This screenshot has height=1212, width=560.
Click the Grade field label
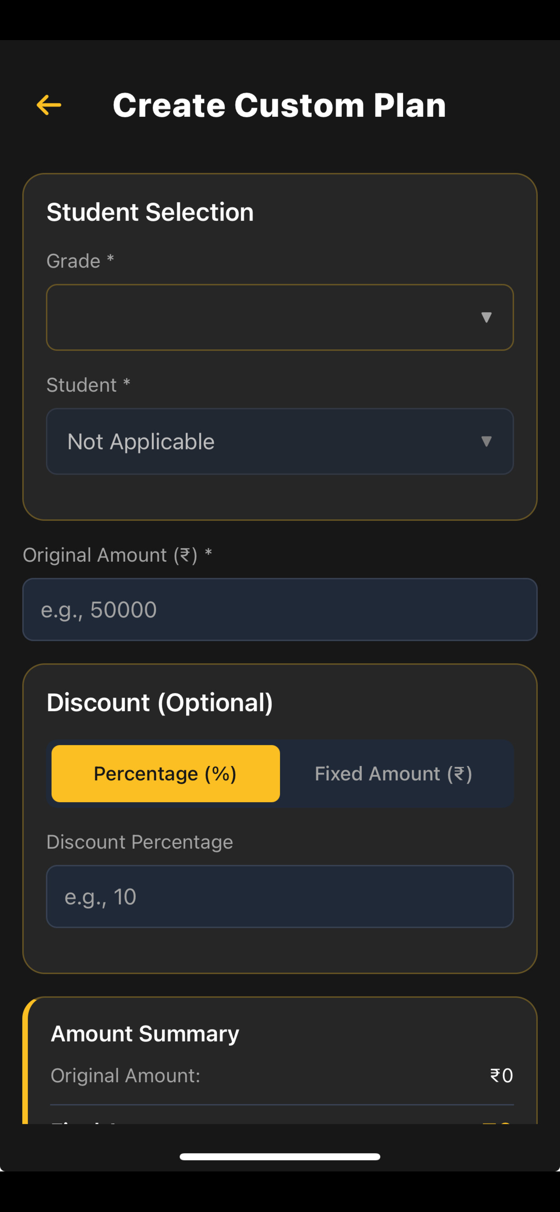pyautogui.click(x=80, y=261)
